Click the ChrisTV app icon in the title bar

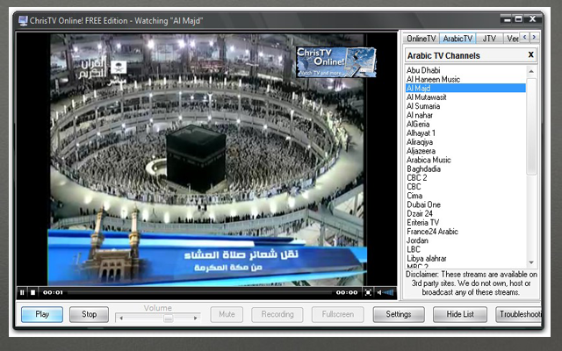23,21
